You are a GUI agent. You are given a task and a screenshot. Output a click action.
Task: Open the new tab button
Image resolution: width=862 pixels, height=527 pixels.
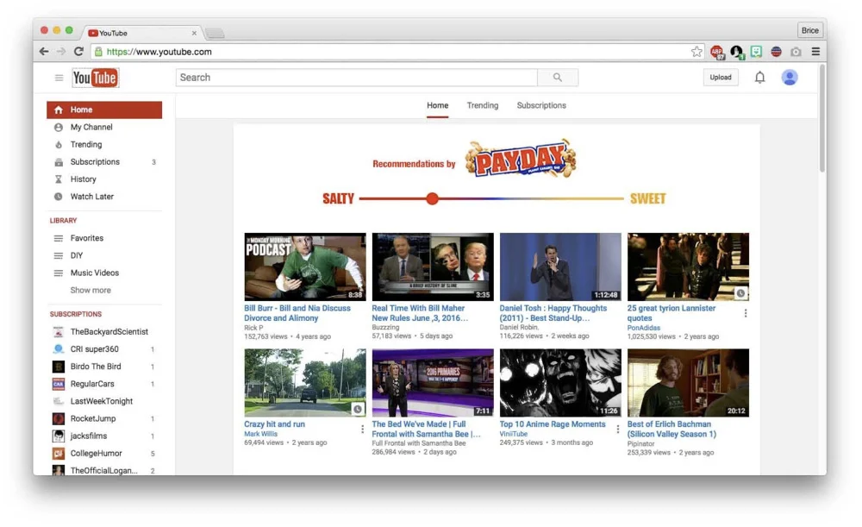point(215,33)
